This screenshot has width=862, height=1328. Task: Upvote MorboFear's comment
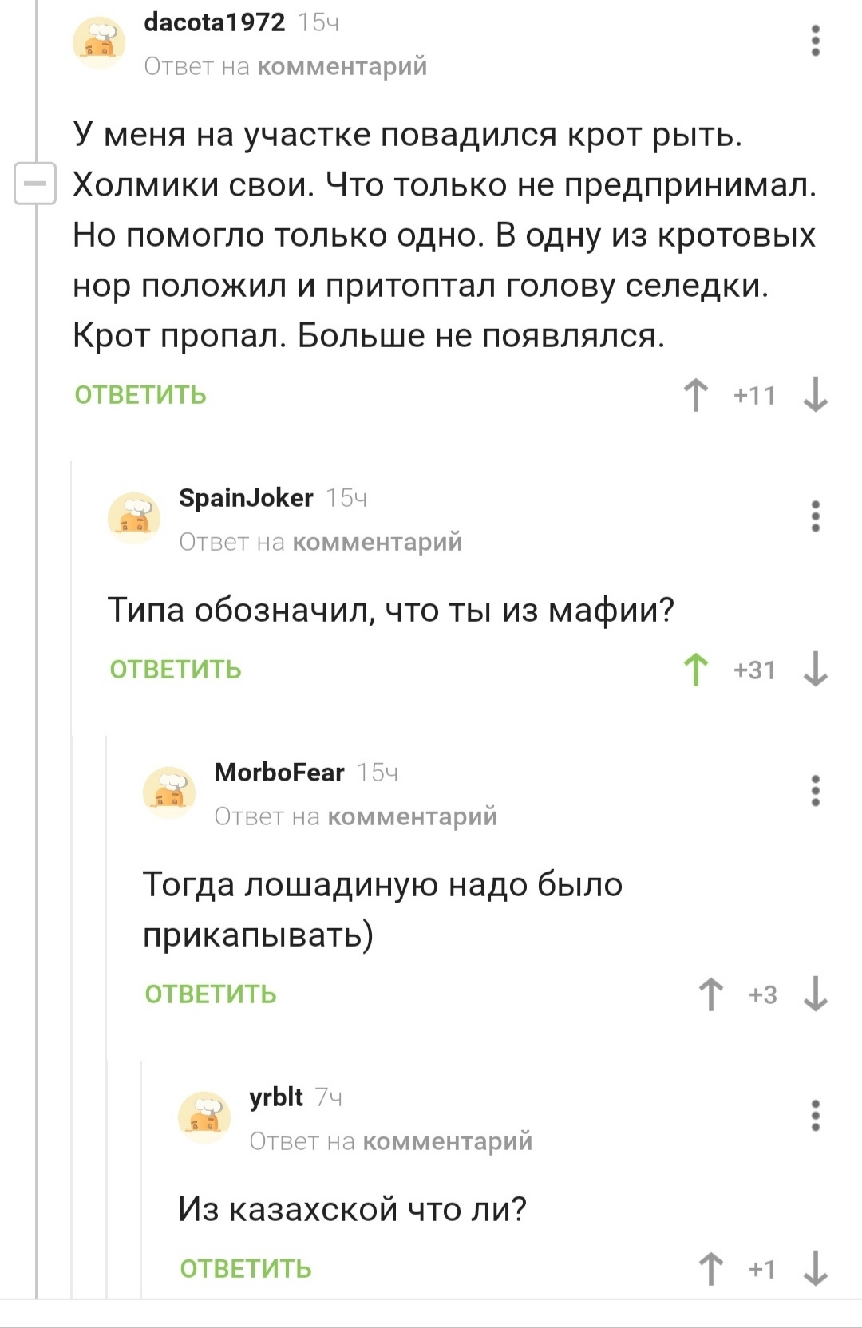[710, 994]
